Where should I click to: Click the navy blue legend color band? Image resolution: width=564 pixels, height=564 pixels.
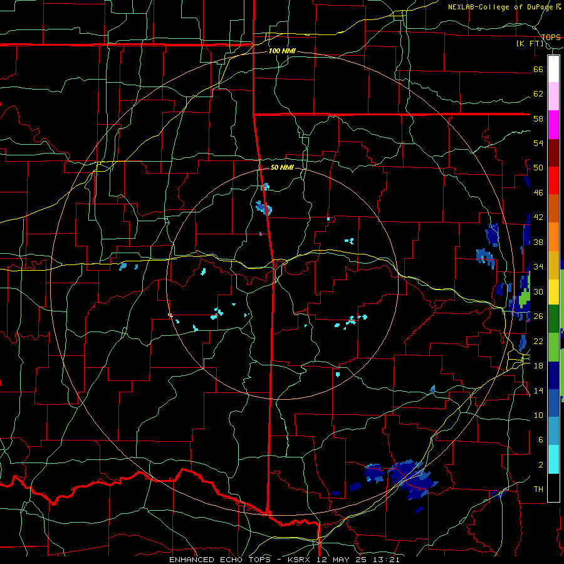(x=553, y=375)
